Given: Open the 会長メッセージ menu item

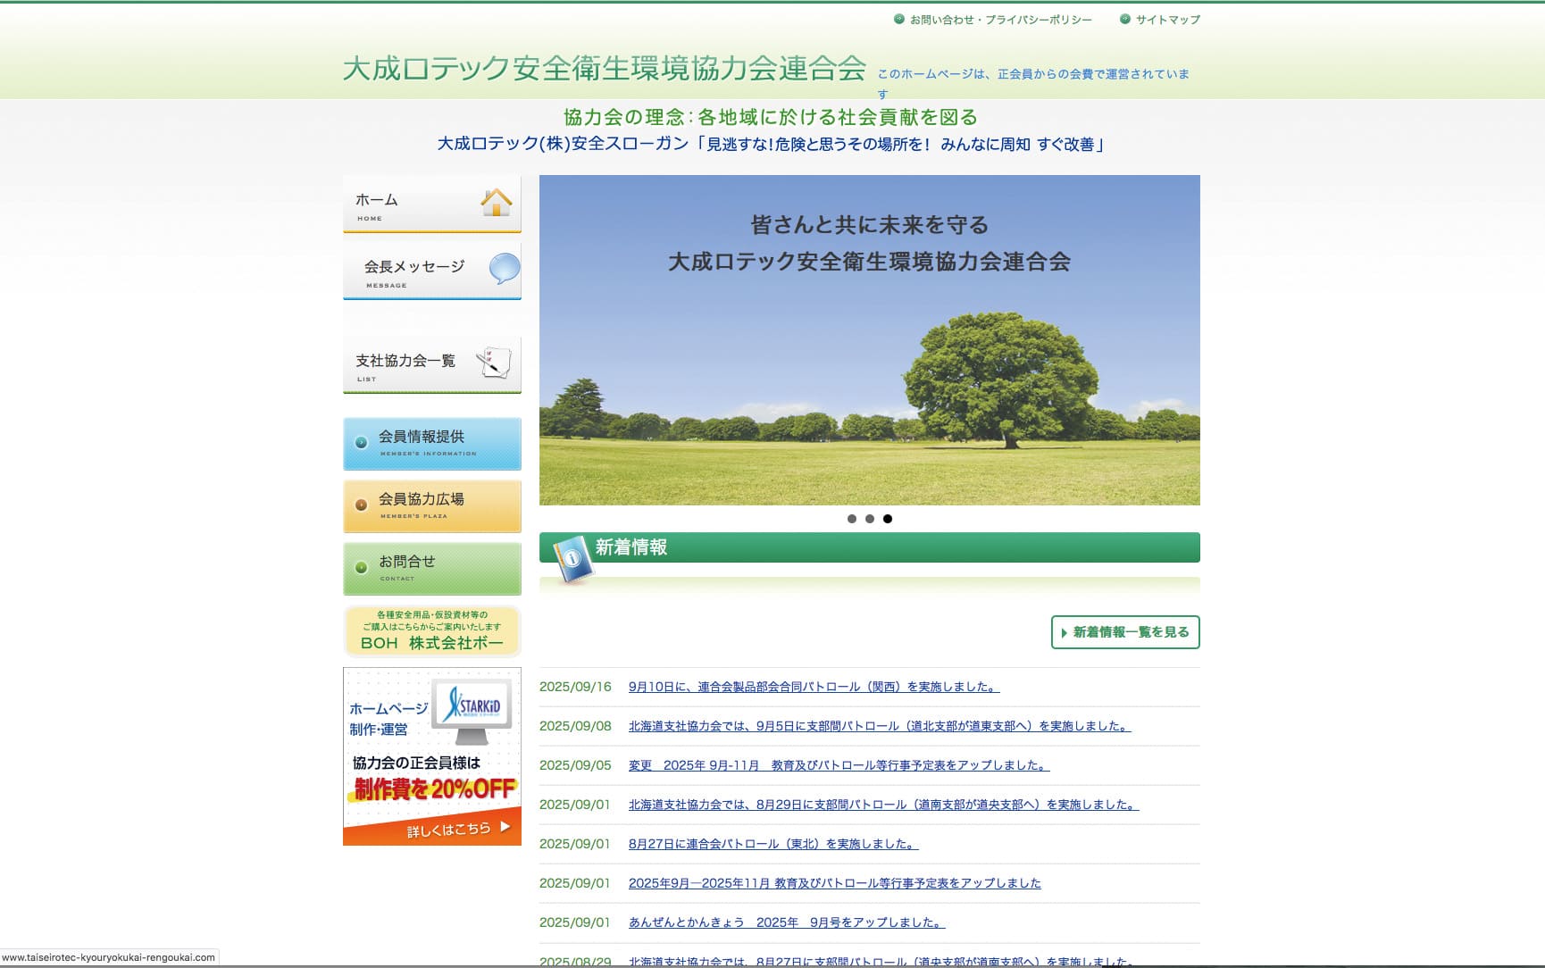Looking at the screenshot, I should [432, 271].
